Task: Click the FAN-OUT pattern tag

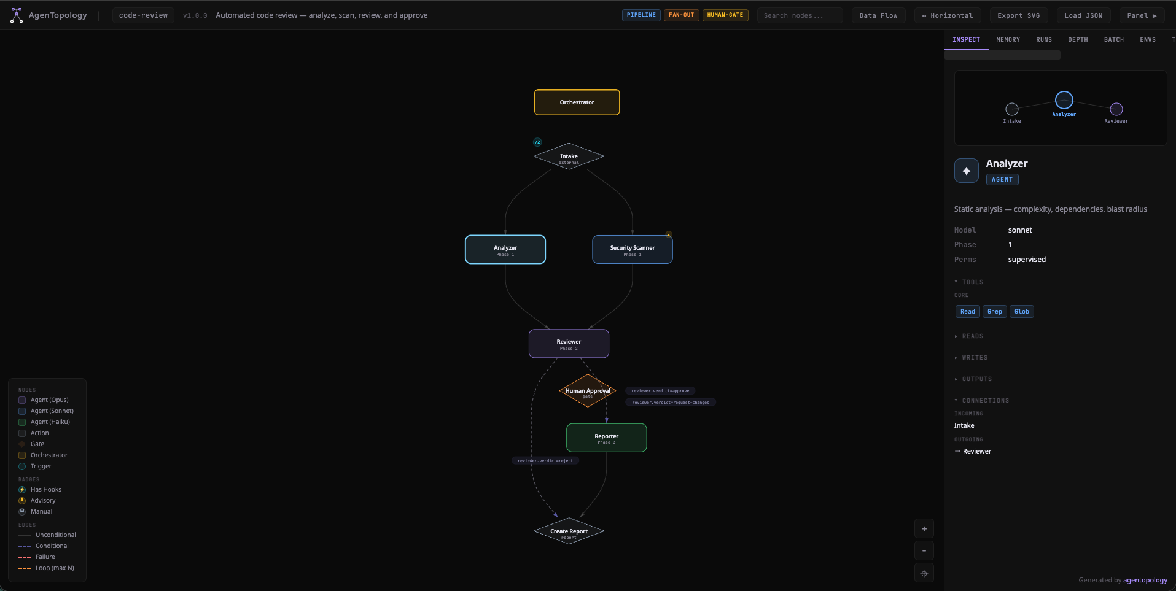Action: (x=681, y=15)
